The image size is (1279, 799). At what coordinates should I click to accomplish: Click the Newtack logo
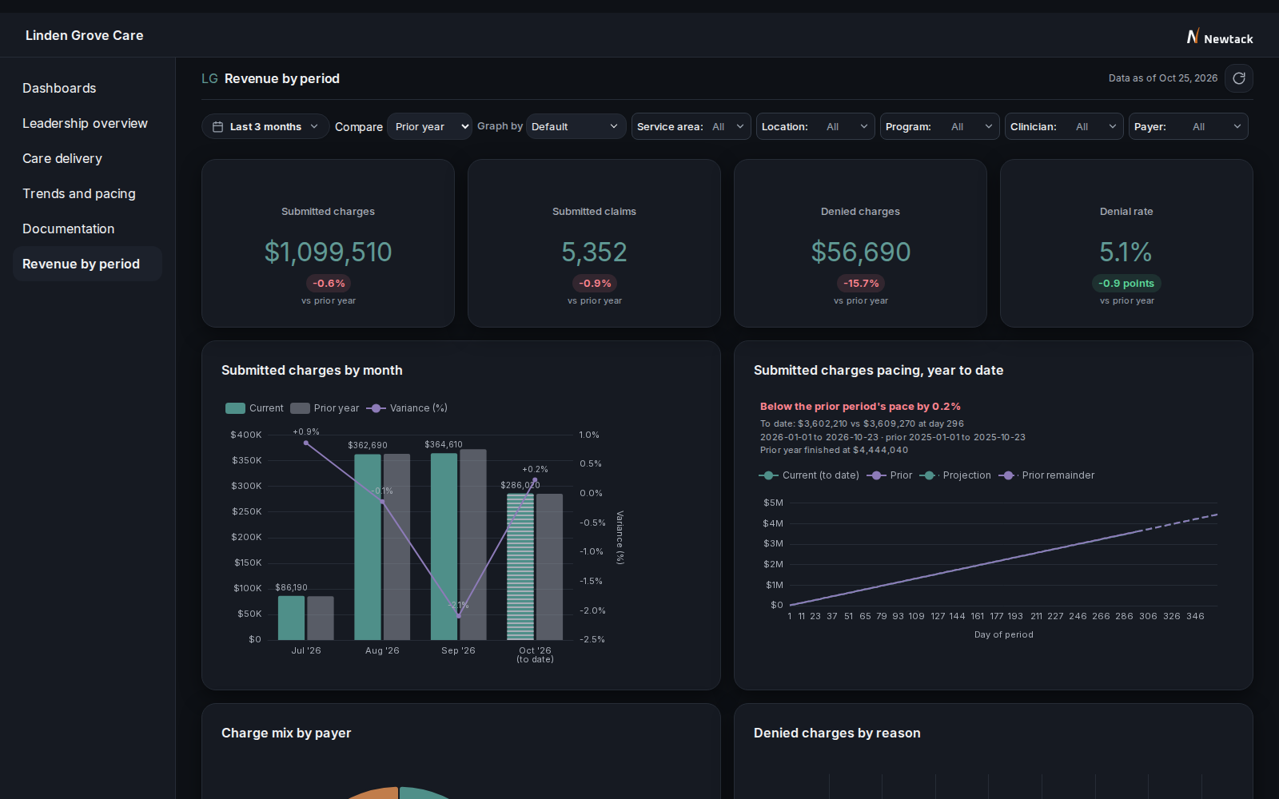[x=1220, y=38]
